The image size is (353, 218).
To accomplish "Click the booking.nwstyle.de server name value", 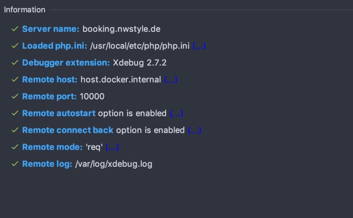I will 121,29.
